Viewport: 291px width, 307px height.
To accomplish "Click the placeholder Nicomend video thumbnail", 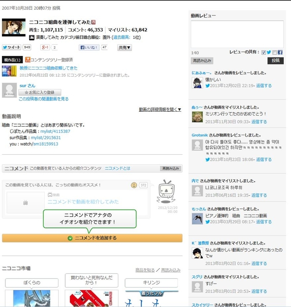I will pos(26,203).
